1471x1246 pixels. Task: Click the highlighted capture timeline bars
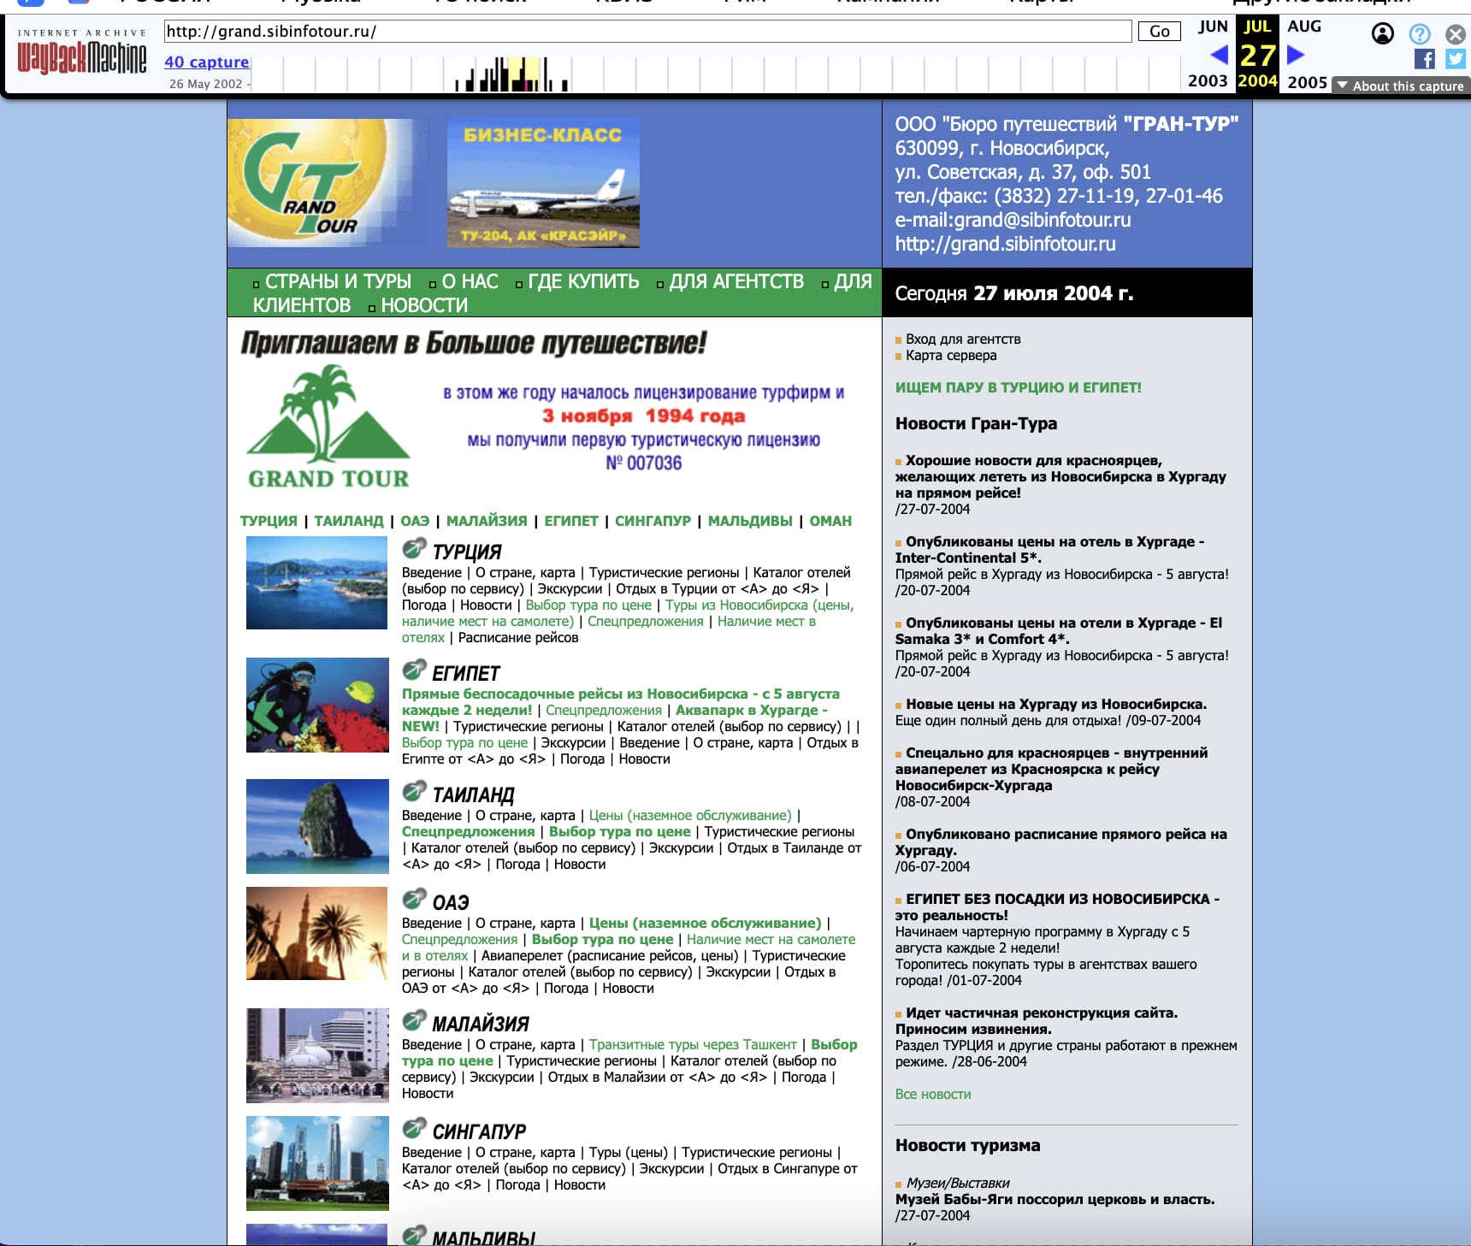523,74
